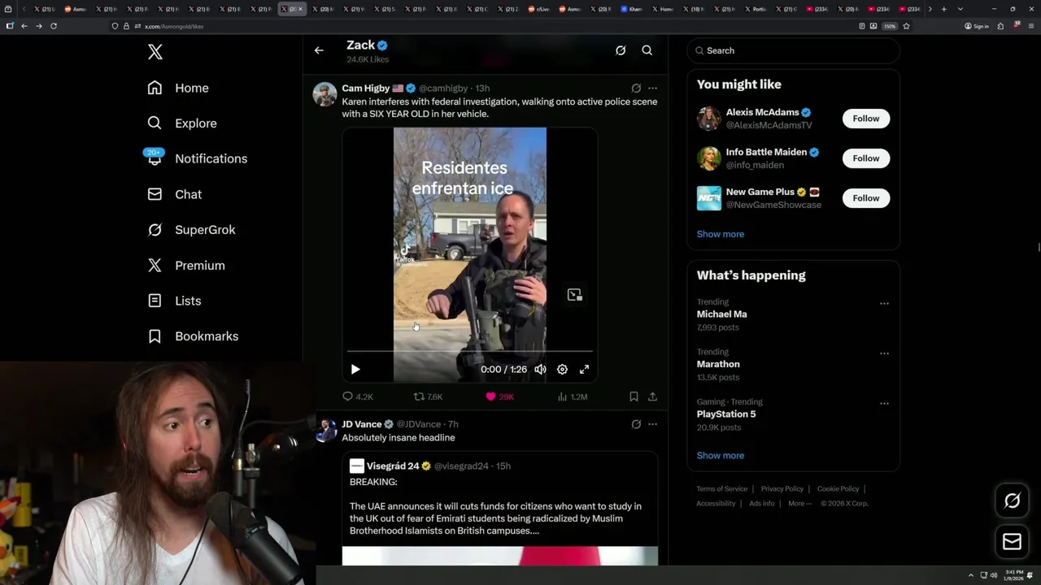Open Cam Higby's name link
The height and width of the screenshot is (585, 1041).
365,88
